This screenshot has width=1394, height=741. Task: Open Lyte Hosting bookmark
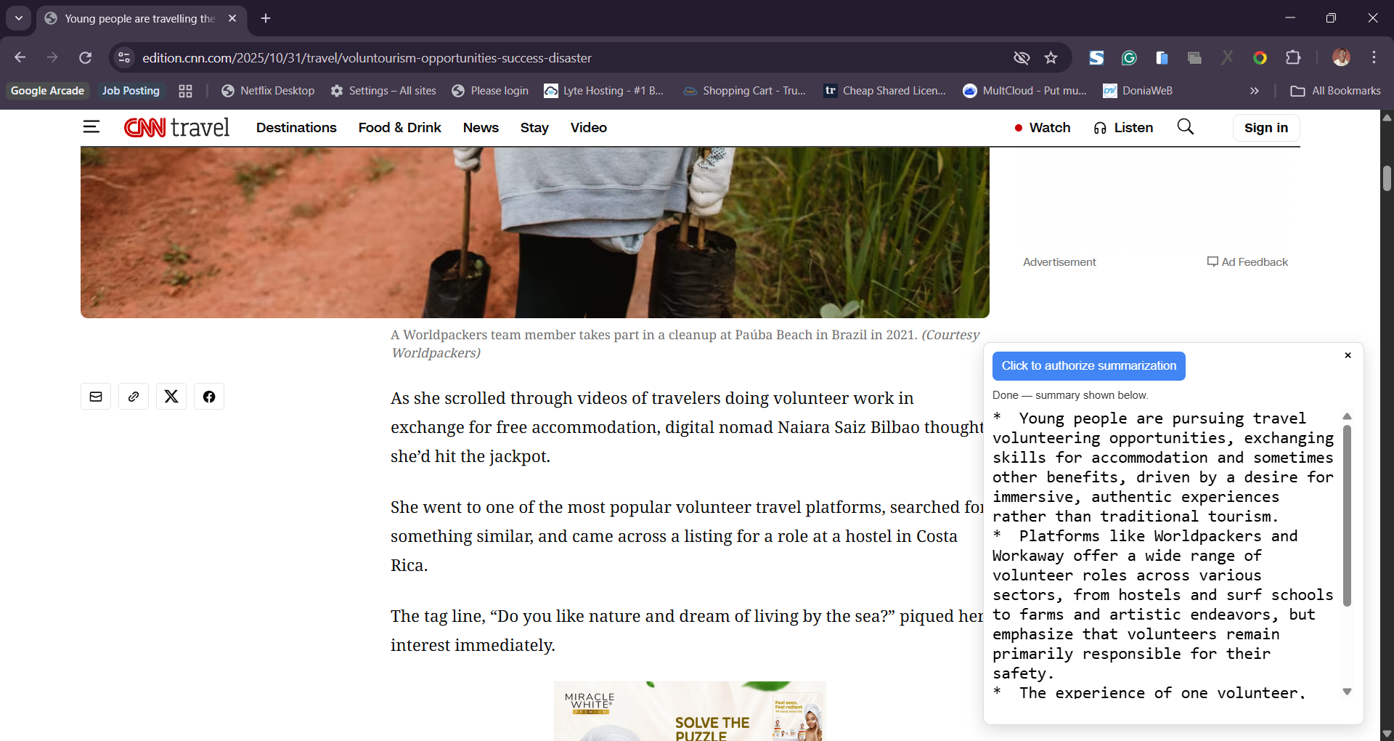[604, 91]
